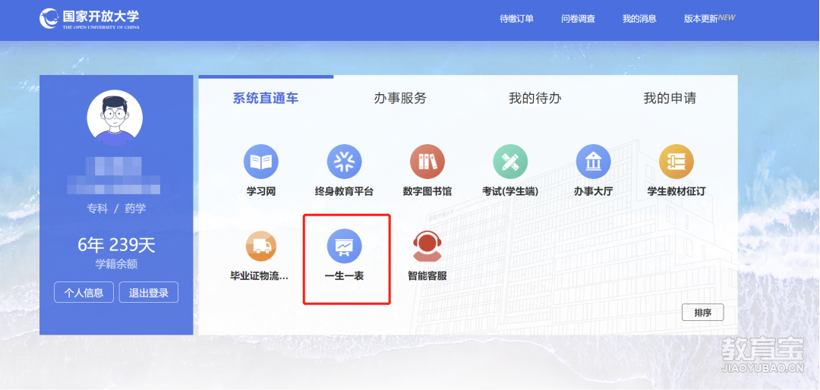Open the 终身教育平台 icon
Image resolution: width=820 pixels, height=390 pixels.
(344, 162)
